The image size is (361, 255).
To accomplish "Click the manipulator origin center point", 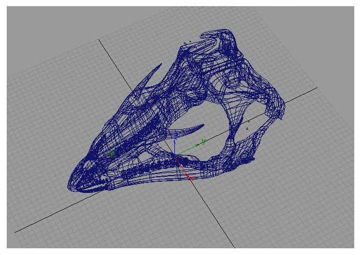I will [x=174, y=155].
